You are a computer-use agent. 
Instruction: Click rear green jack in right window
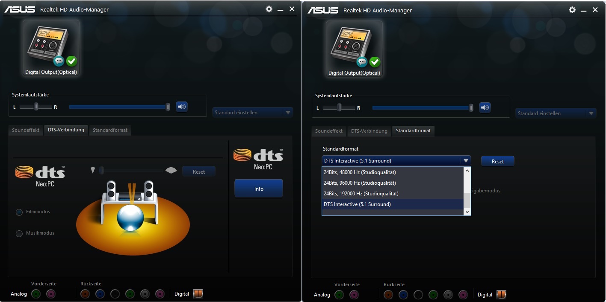pos(433,294)
